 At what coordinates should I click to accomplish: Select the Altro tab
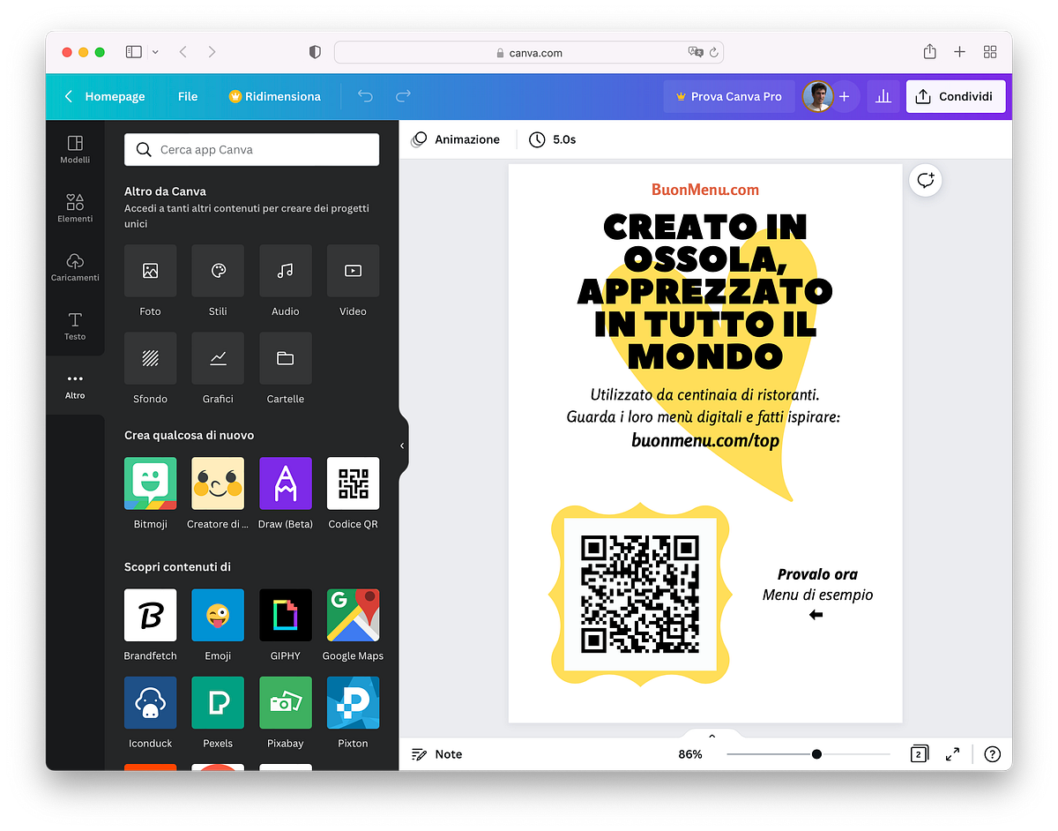(x=75, y=386)
